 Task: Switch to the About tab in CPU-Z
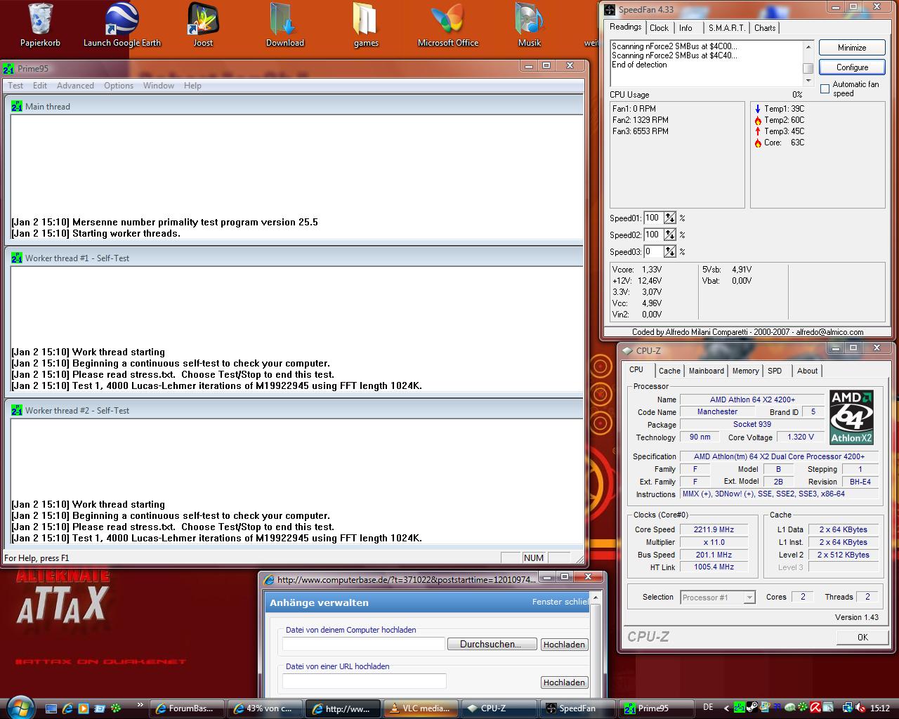pos(807,371)
